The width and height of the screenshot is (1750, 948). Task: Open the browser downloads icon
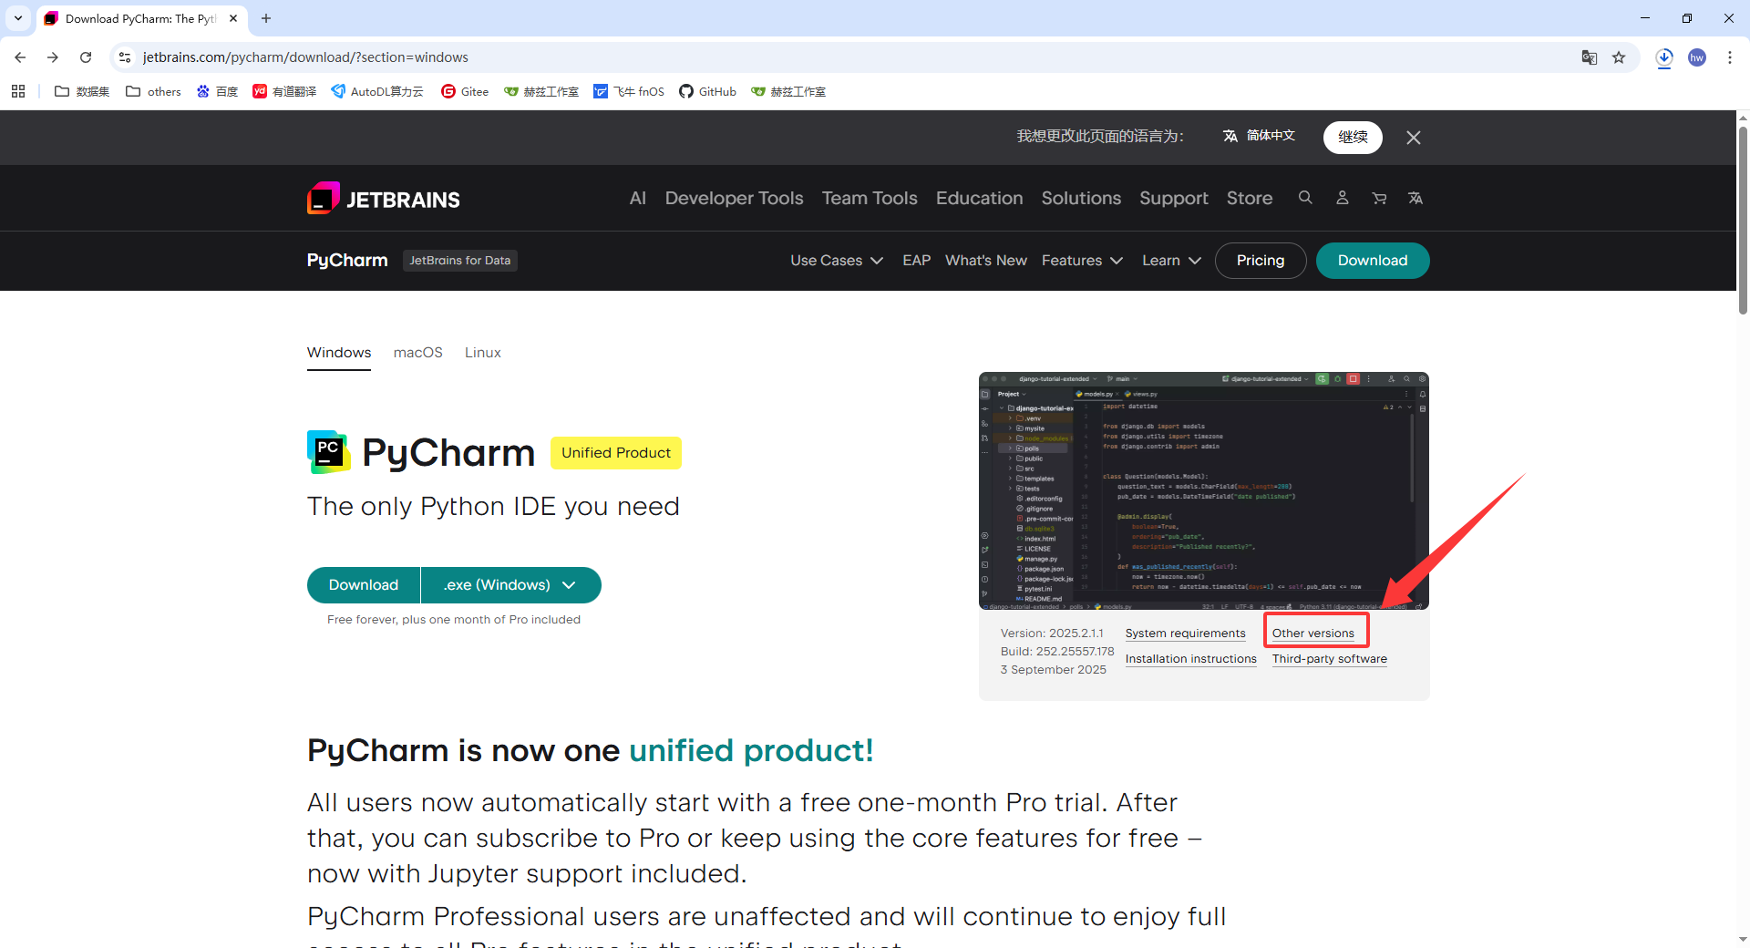[1664, 57]
